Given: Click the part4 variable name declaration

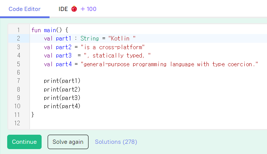Looking at the screenshot, I should point(64,64).
